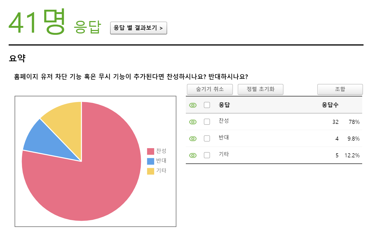373x231 pixels.
Task: Click the 숨기기 취소 button
Action: tap(210, 89)
